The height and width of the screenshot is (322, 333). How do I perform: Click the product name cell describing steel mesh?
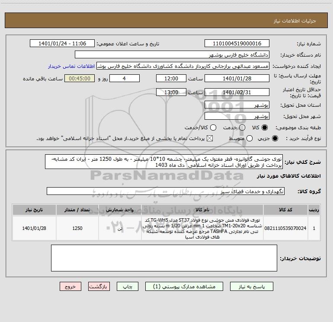[x=202, y=228]
